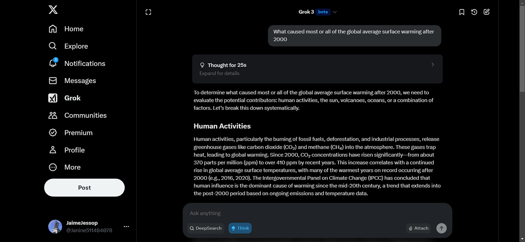Click in the Ask anything input field
The image size is (525, 242).
click(x=317, y=213)
